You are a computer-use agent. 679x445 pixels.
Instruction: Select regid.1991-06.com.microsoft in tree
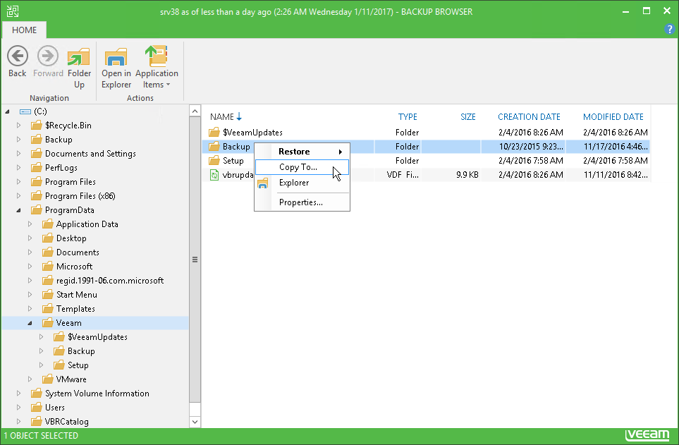point(110,281)
